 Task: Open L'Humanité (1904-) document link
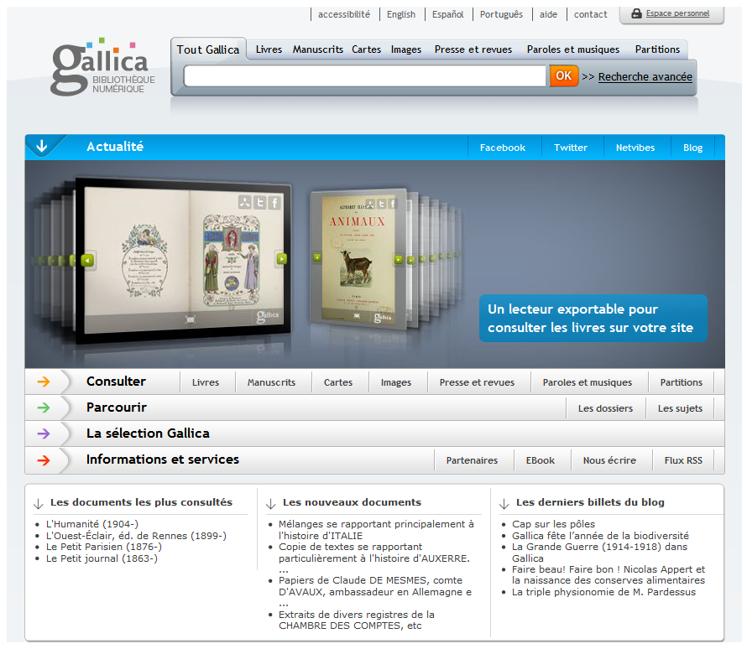[x=92, y=524]
